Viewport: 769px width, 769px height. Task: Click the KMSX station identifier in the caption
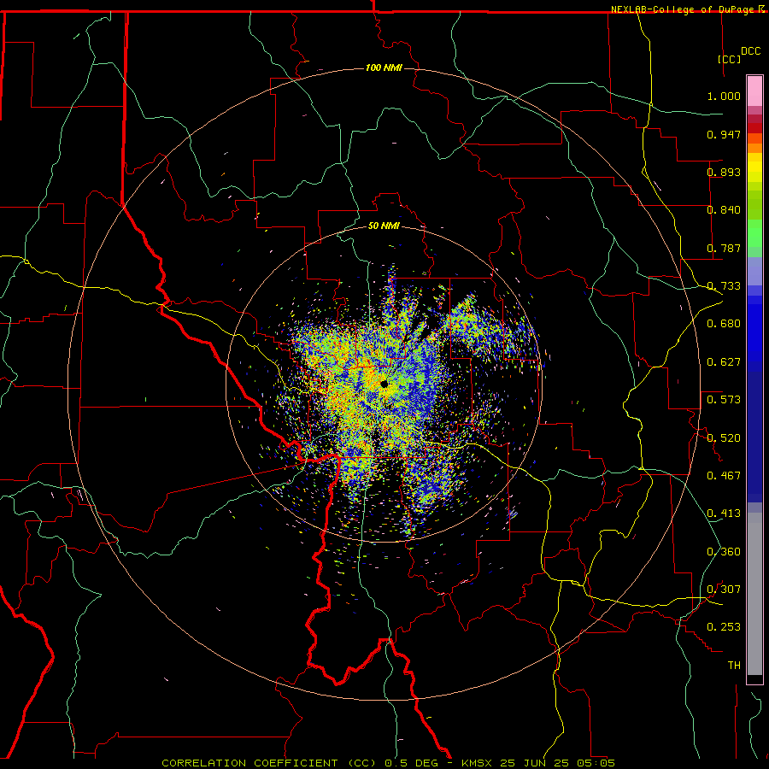[478, 763]
